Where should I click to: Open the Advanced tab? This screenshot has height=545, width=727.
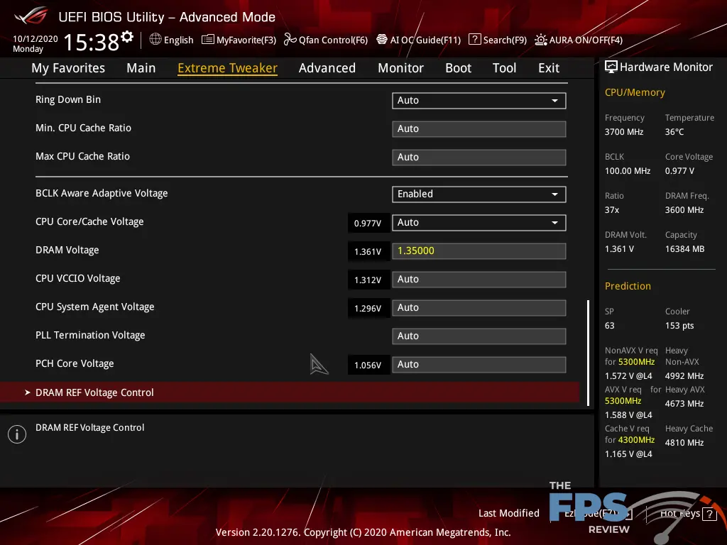coord(327,68)
